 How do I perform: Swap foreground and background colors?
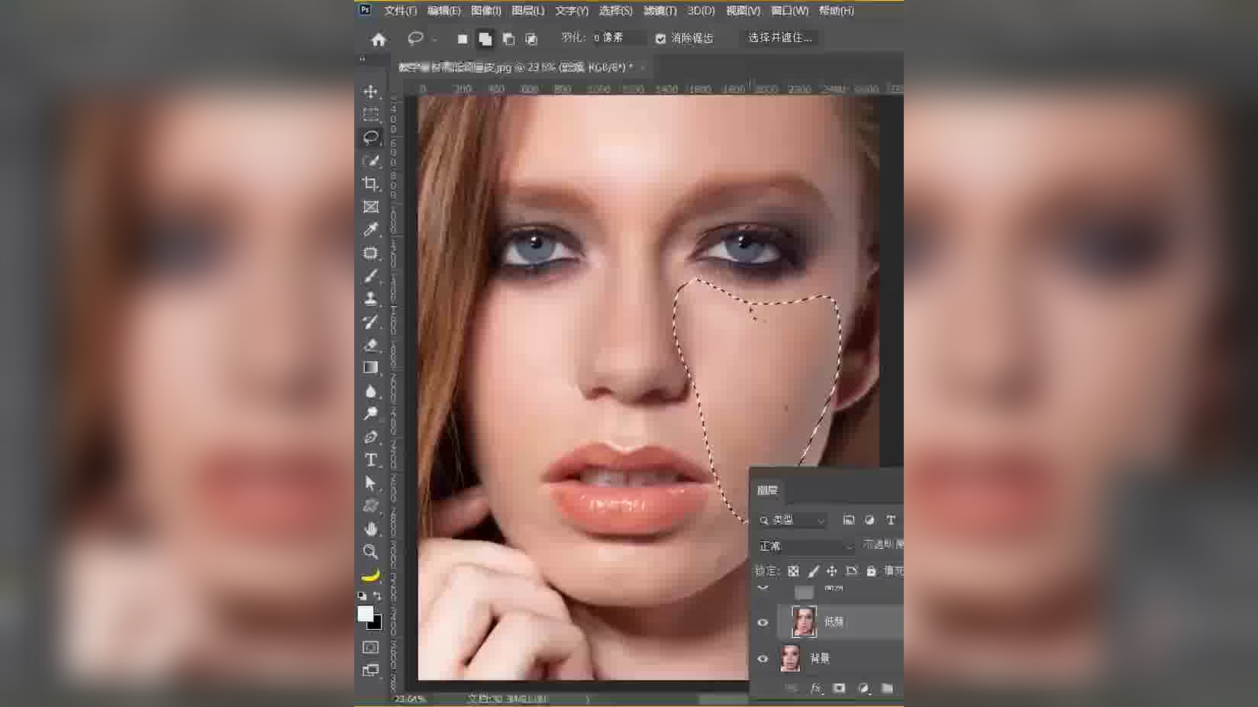(x=377, y=596)
